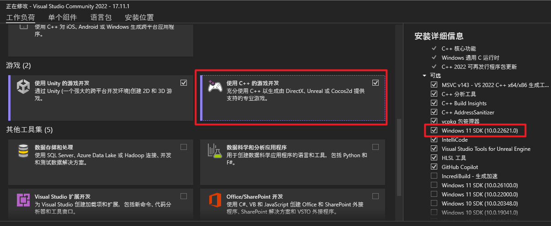The height and width of the screenshot is (226, 551).
Task: Check 数据存储和处理 workload checkbox
Action: tap(184, 147)
